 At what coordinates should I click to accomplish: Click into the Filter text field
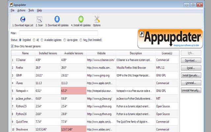click(x=58, y=33)
